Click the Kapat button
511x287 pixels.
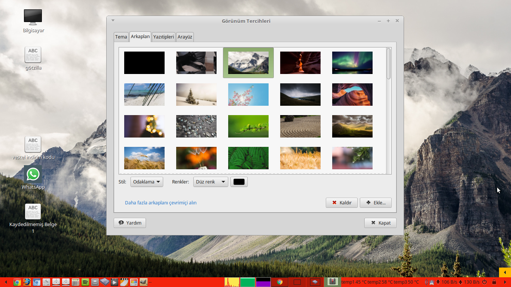point(380,223)
